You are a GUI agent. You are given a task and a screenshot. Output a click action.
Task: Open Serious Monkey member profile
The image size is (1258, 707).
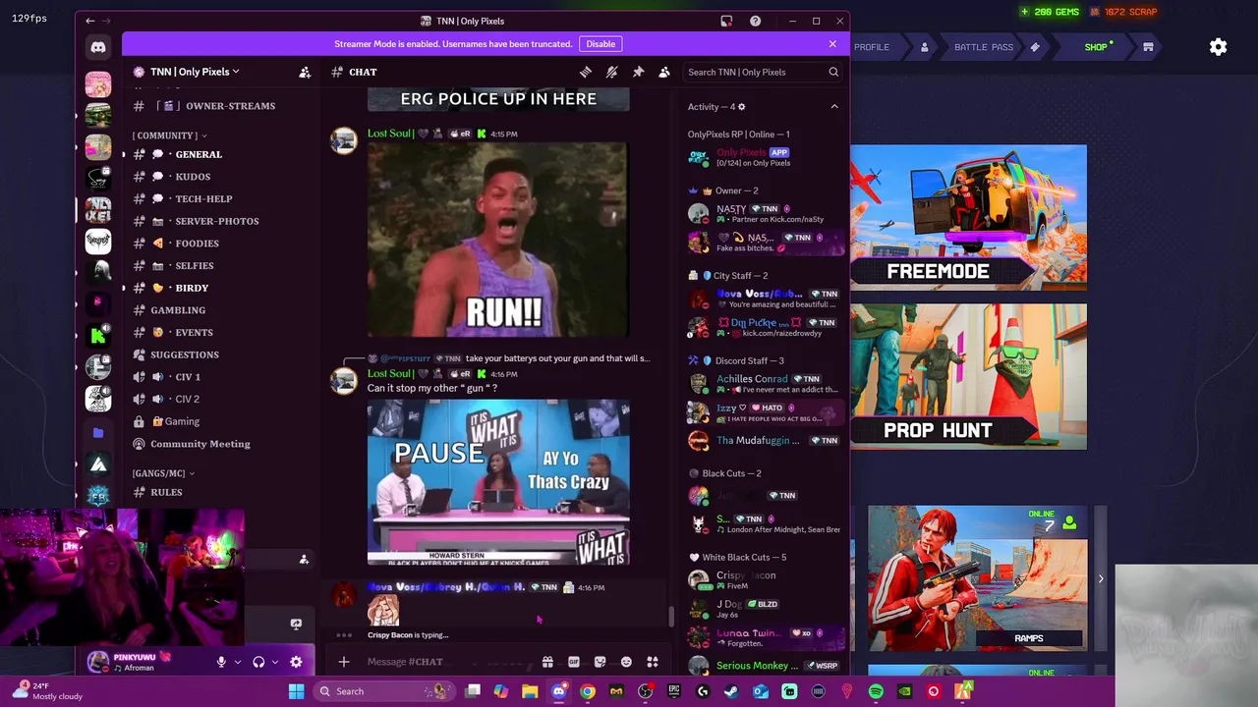[x=765, y=666]
